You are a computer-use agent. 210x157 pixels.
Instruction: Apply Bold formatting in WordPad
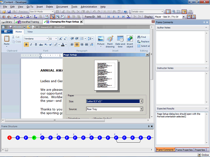[x=26, y=44]
